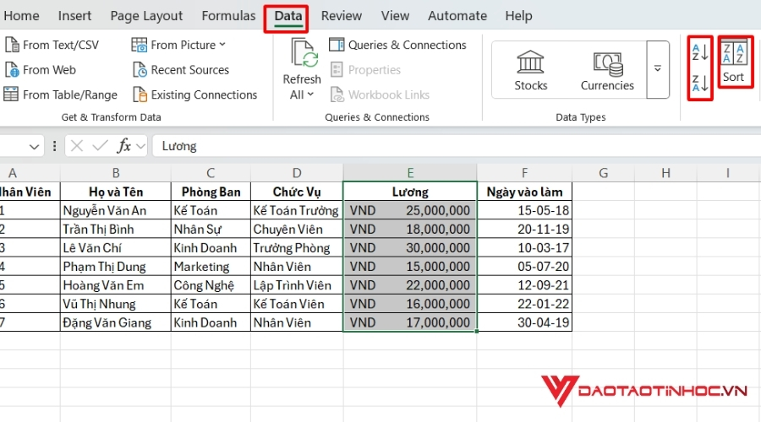Screen dimensions: 761x422
Task: Choose the Currencies data type
Action: (607, 70)
